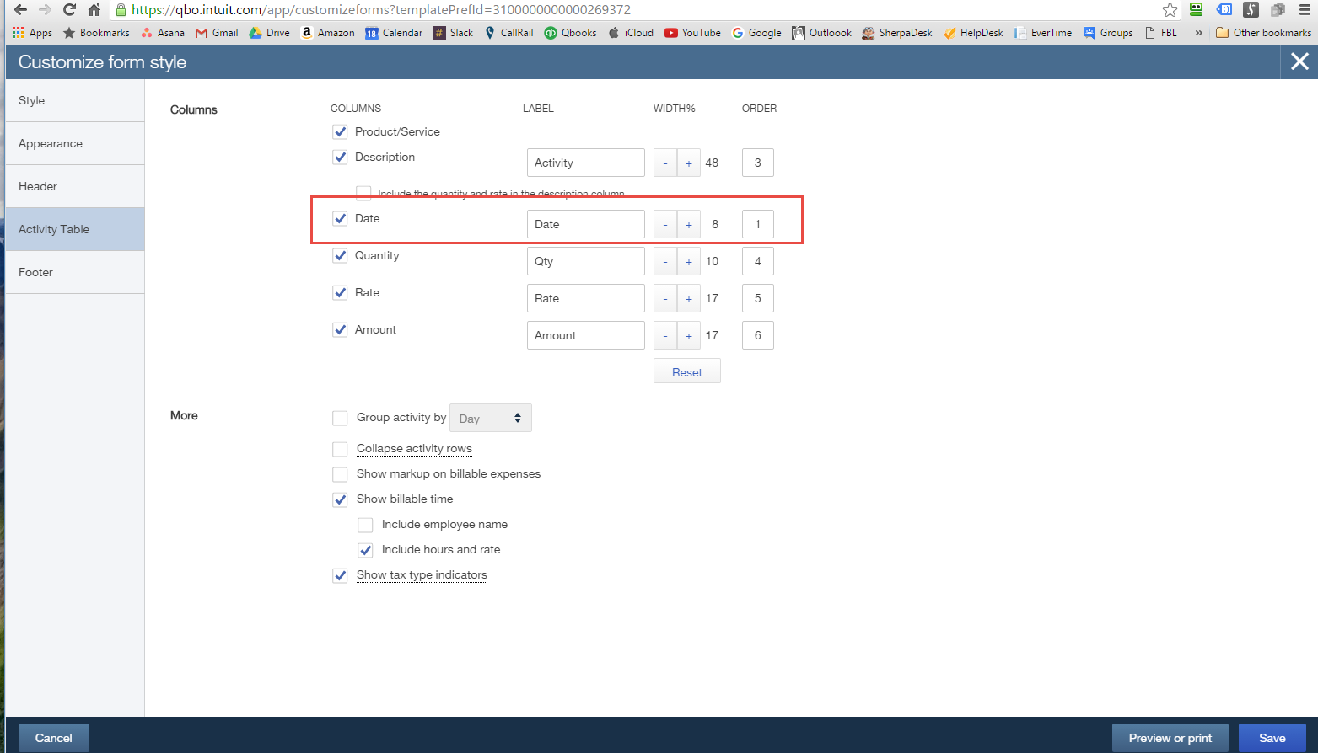Uncheck the Date column checkbox

coord(340,218)
